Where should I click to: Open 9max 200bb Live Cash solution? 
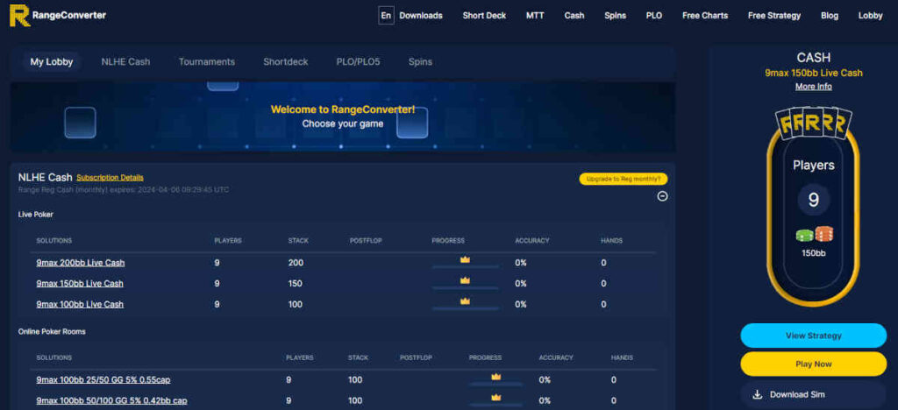pos(80,263)
